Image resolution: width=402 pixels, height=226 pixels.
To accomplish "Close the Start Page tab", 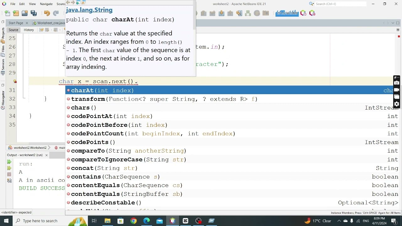I will (27, 23).
